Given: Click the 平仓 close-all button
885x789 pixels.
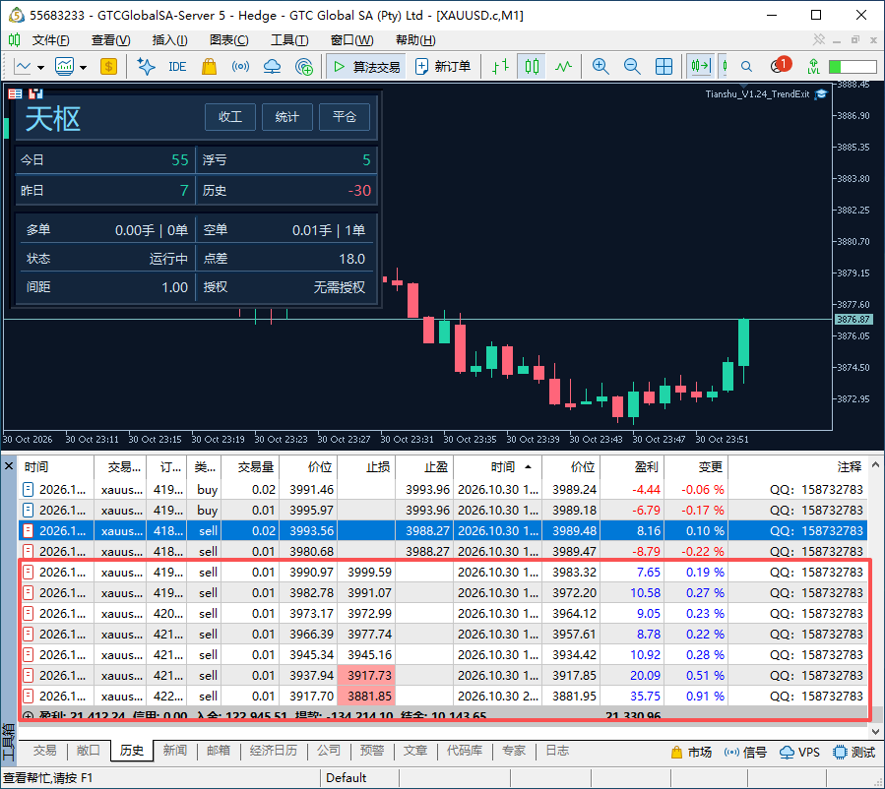Looking at the screenshot, I should (x=345, y=117).
